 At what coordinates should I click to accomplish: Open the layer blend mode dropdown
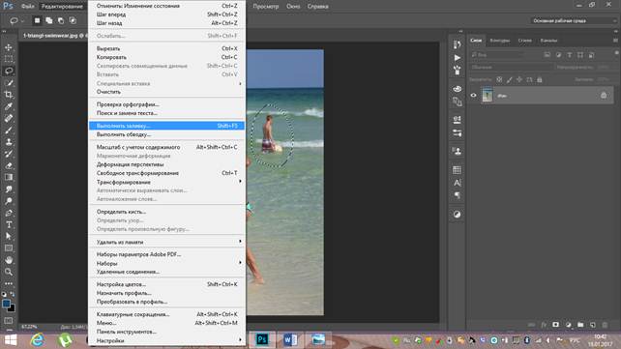click(x=511, y=68)
